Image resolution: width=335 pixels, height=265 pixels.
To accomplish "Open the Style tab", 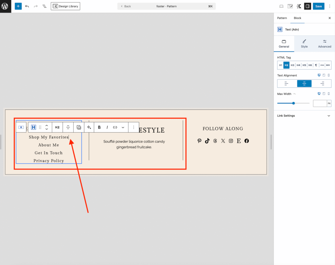I will (304, 44).
